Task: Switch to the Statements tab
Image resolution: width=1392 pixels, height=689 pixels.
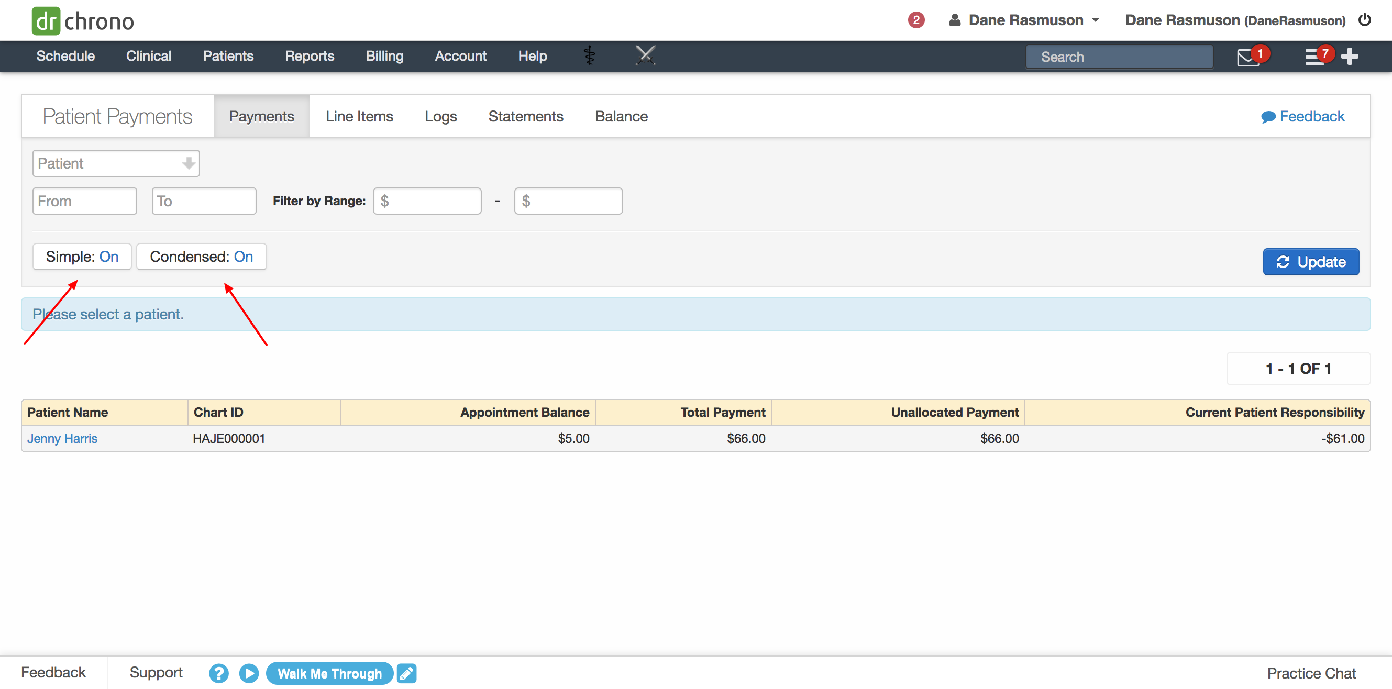Action: click(x=526, y=117)
